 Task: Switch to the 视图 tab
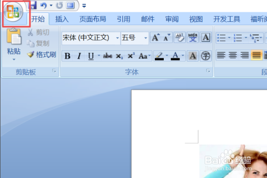(196, 19)
